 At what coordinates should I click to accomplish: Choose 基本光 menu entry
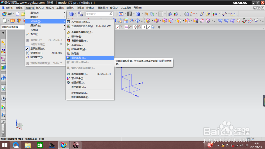tap(90, 36)
